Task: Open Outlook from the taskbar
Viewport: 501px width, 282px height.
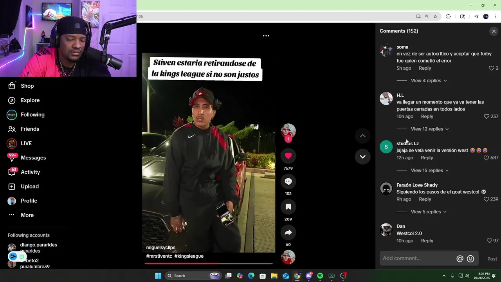Action: click(286, 276)
